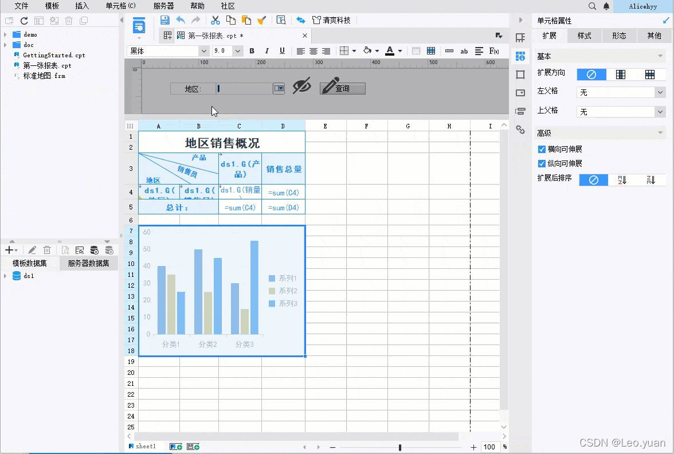The image size is (674, 454).
Task: Expand the demo folder
Action: 5,34
